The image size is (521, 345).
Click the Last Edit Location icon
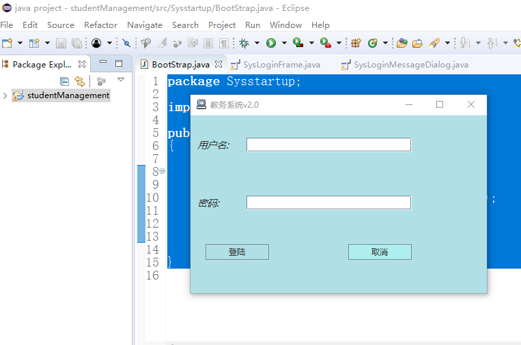point(517,43)
